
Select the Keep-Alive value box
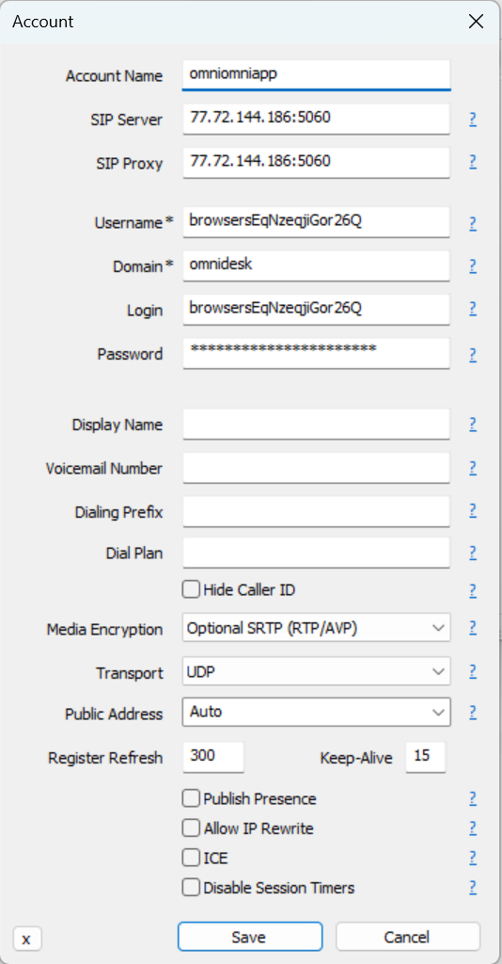425,757
